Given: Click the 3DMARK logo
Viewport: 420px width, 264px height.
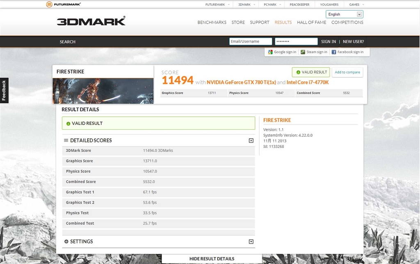Looking at the screenshot, I should click(x=91, y=21).
